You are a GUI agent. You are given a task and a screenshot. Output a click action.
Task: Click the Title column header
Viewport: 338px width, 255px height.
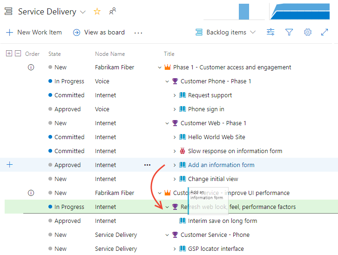pyautogui.click(x=169, y=54)
